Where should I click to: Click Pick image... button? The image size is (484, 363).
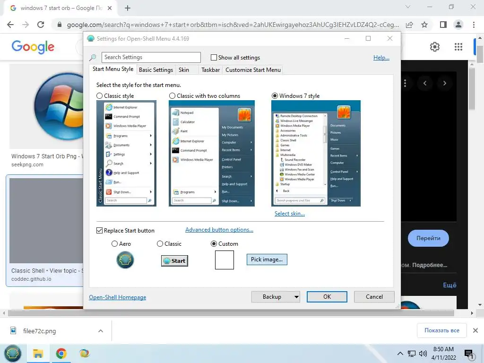tap(267, 259)
